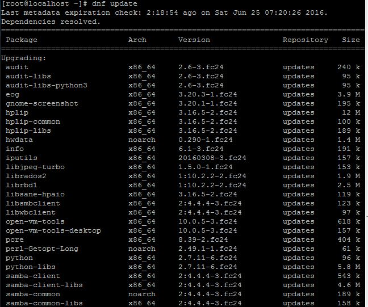Select the 'hplip' package name

[17, 112]
